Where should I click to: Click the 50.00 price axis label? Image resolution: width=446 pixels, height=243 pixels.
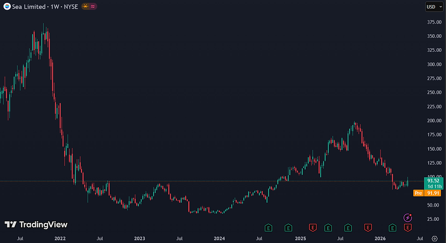coord(433,205)
